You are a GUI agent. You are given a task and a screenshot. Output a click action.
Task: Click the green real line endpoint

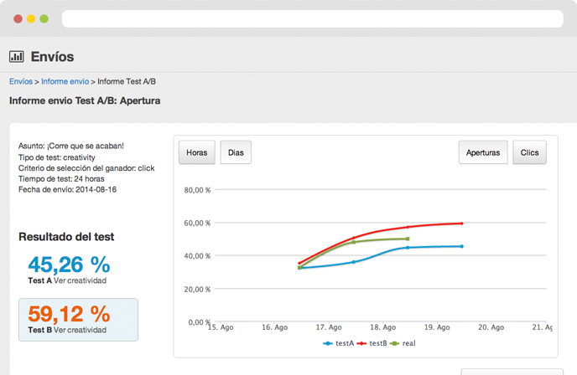coord(408,239)
